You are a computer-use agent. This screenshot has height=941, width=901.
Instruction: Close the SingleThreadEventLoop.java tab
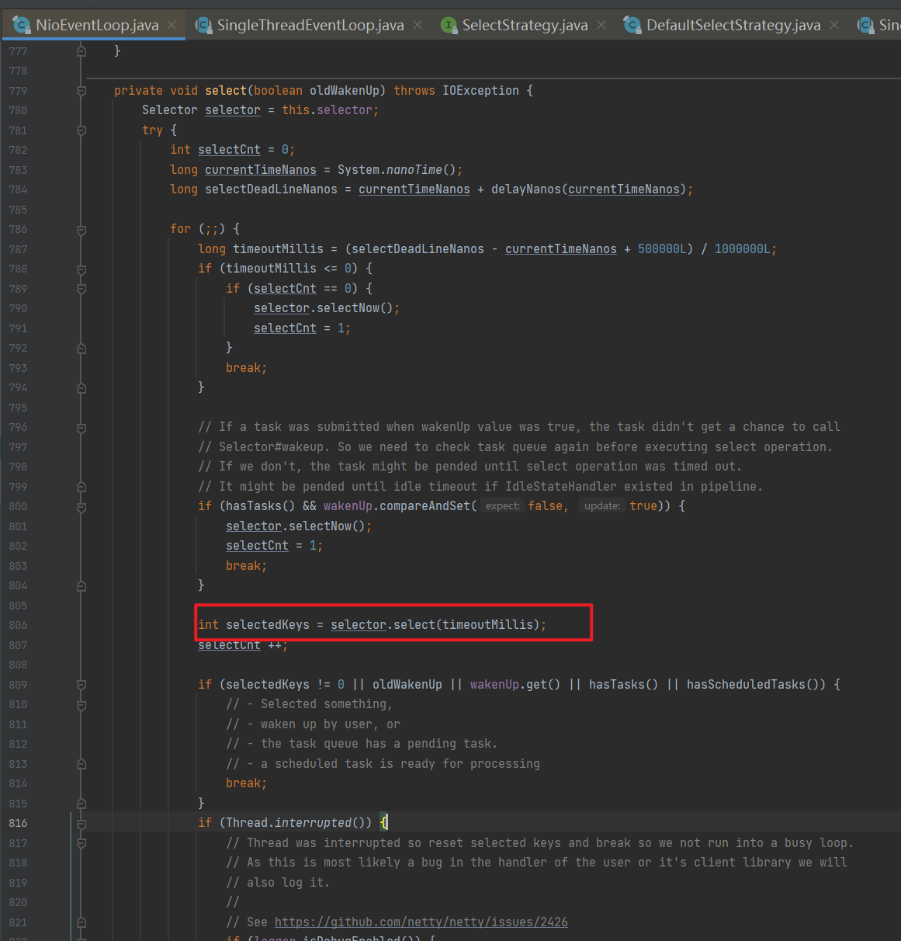(x=418, y=26)
